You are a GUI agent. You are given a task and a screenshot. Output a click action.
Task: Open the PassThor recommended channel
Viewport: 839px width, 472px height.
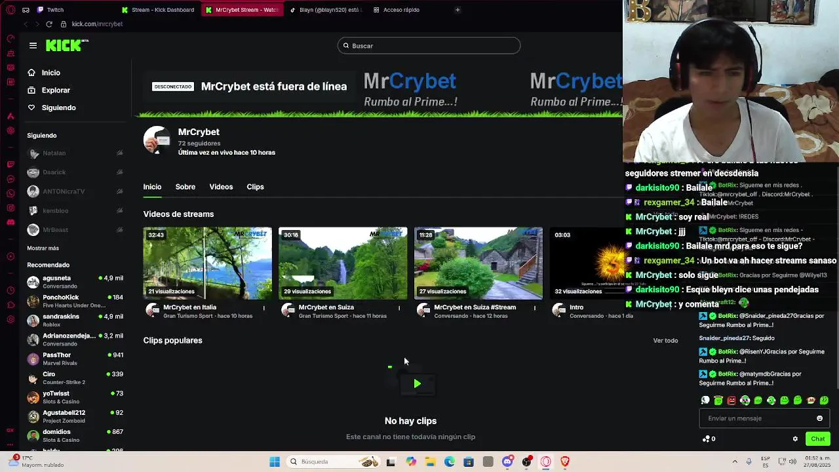click(75, 359)
